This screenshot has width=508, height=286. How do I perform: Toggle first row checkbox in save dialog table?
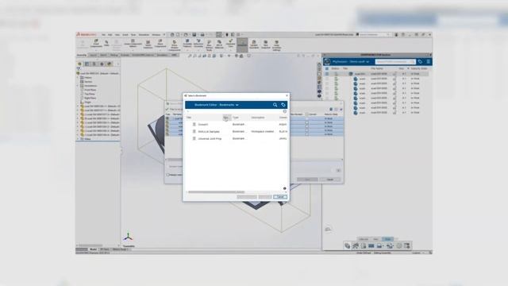pyautogui.click(x=307, y=118)
